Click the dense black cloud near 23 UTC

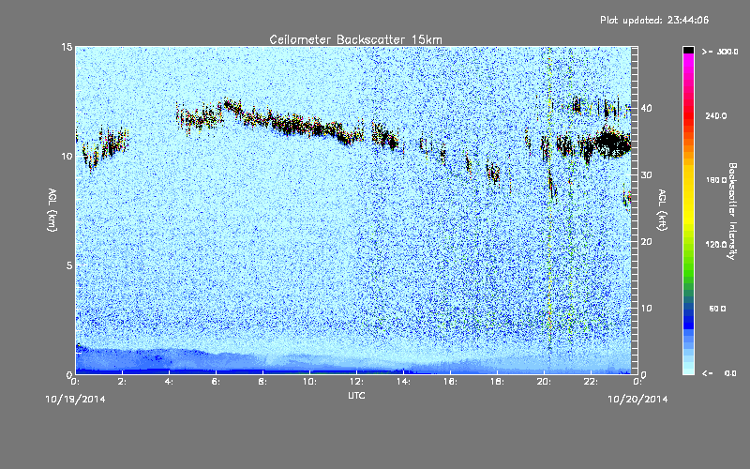point(613,143)
